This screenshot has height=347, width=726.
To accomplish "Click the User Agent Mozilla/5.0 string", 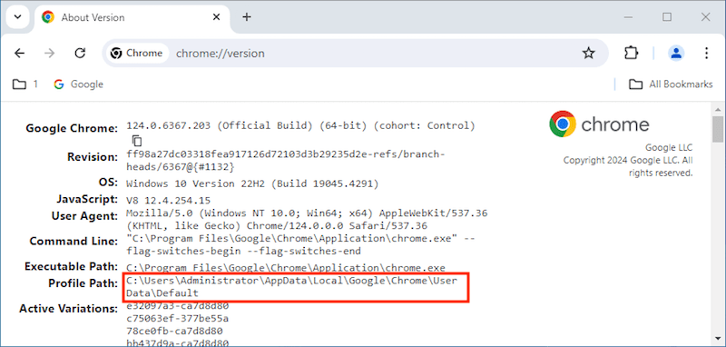I will tap(307, 220).
